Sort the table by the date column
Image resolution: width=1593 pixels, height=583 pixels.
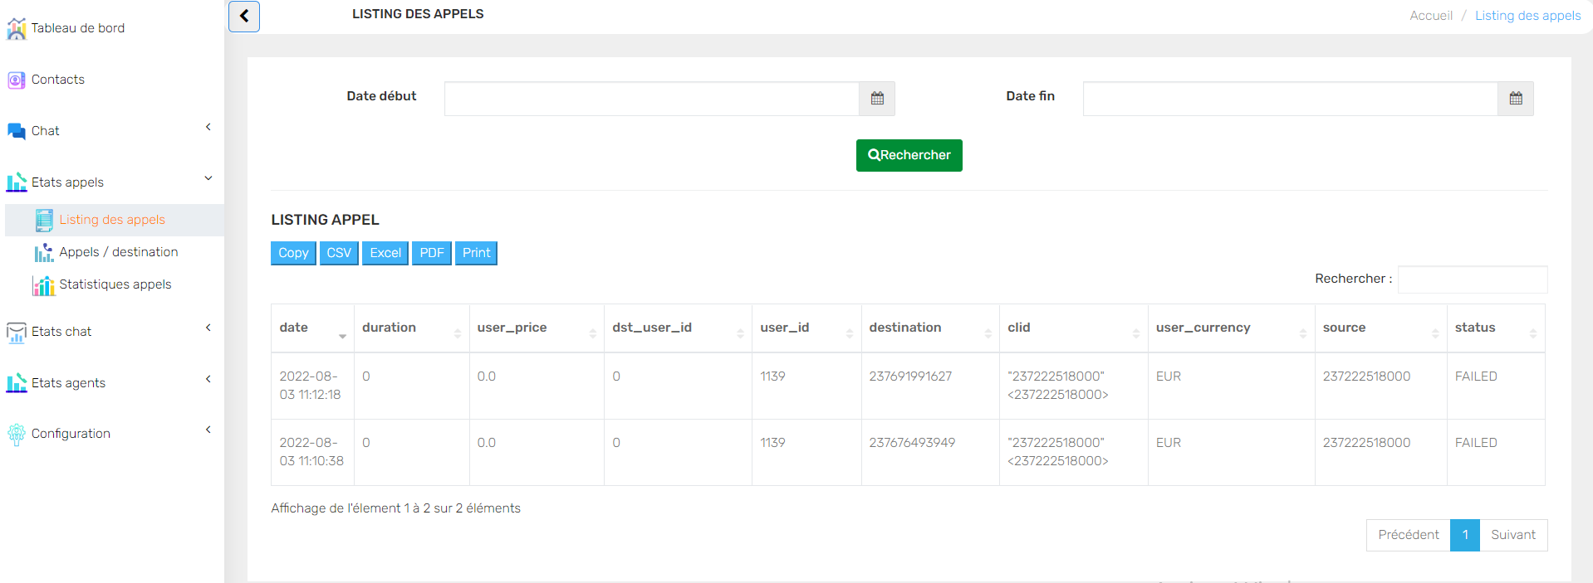point(312,328)
